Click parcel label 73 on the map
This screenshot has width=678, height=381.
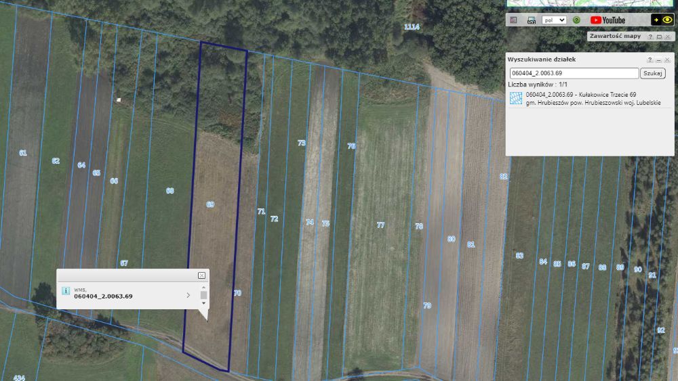302,143
